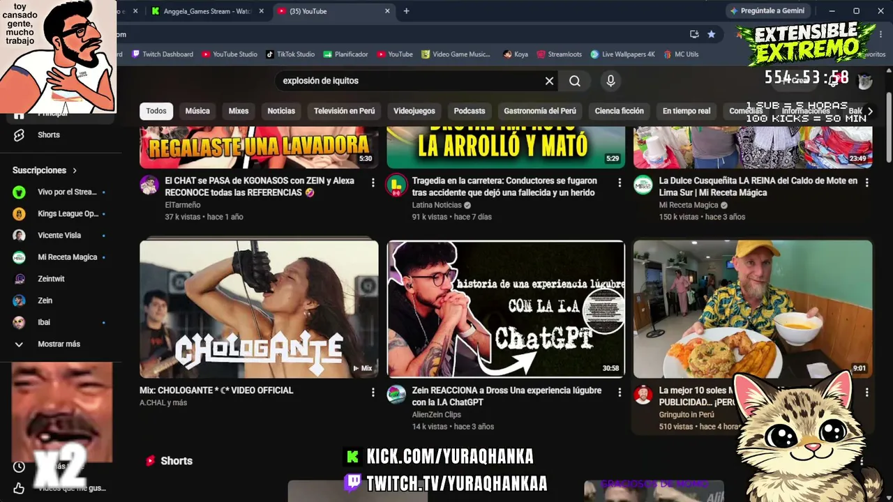This screenshot has width=893, height=502.
Task: Click the magnifying glass search button
Action: coord(574,81)
